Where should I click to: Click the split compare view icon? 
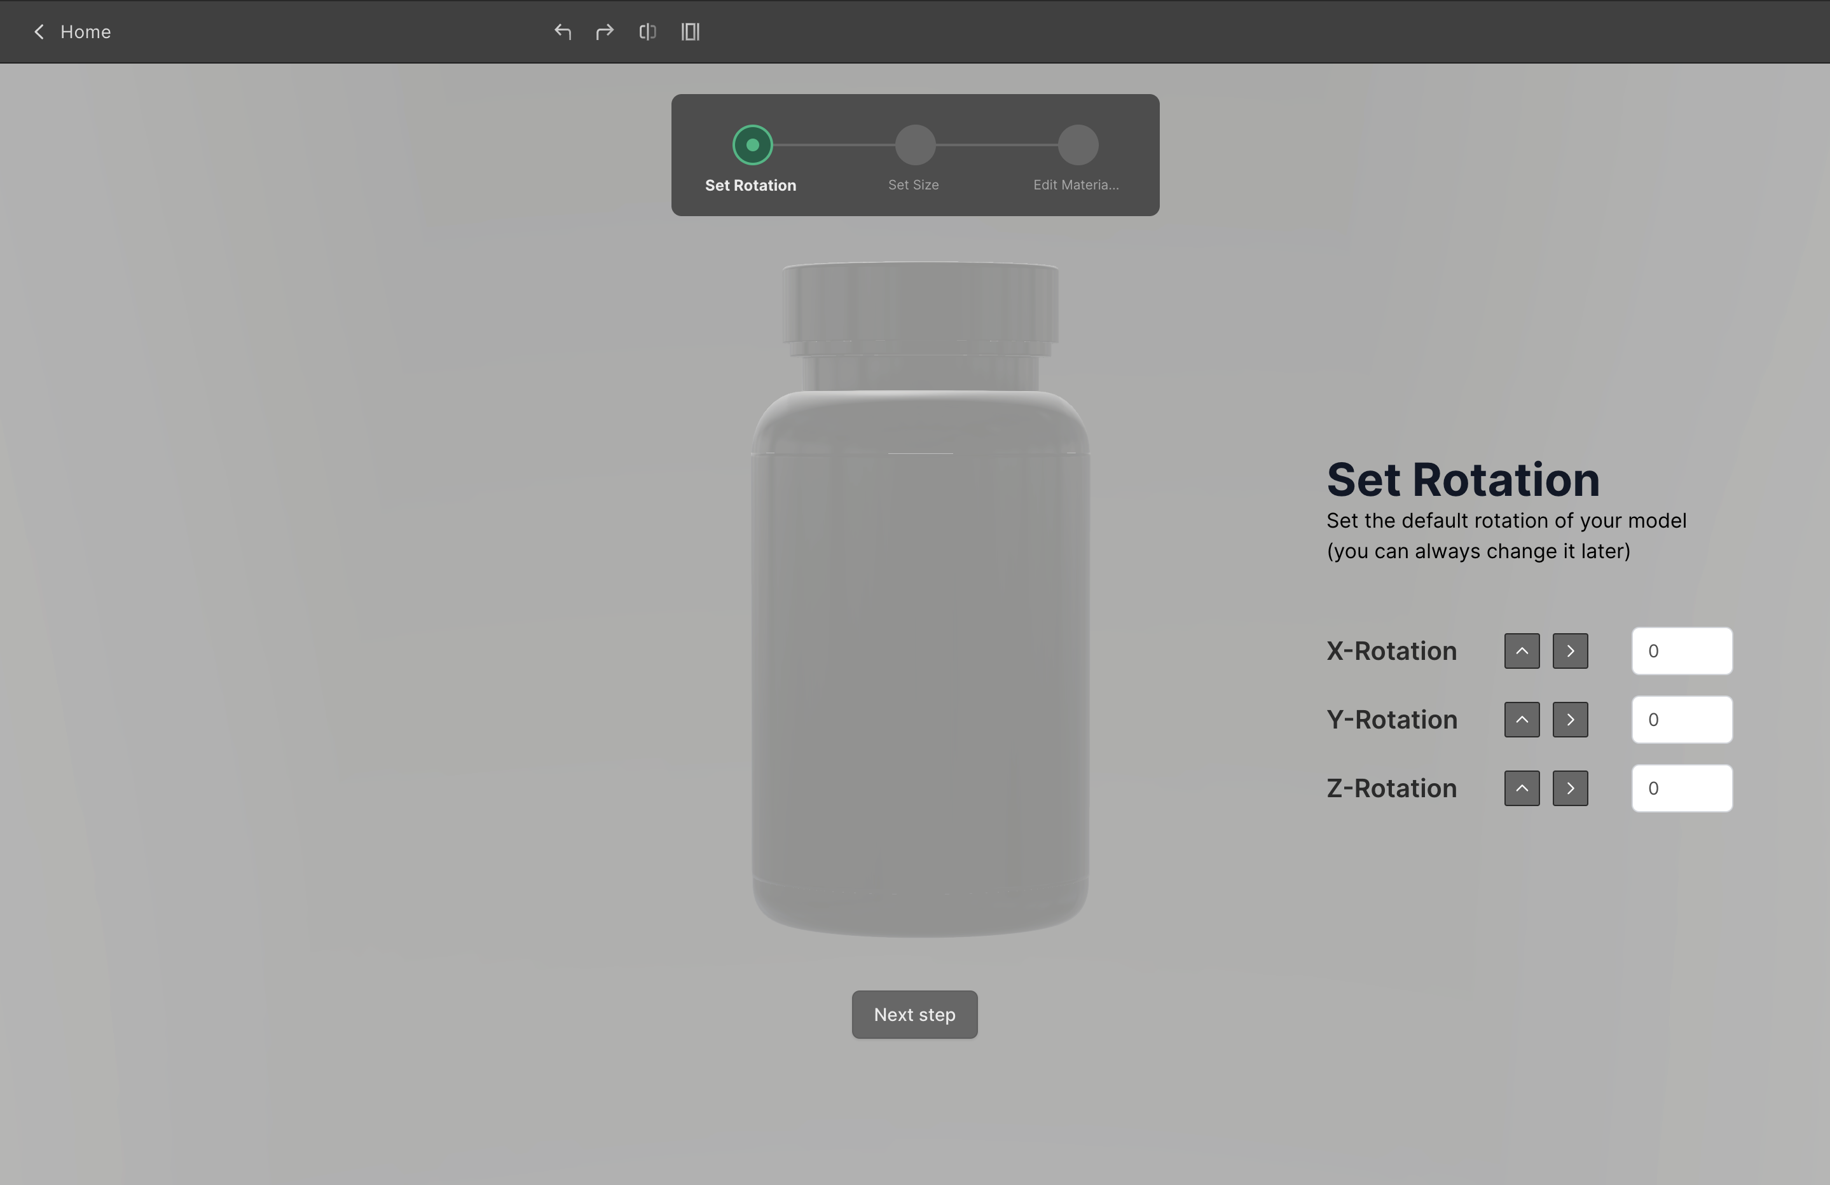[647, 32]
